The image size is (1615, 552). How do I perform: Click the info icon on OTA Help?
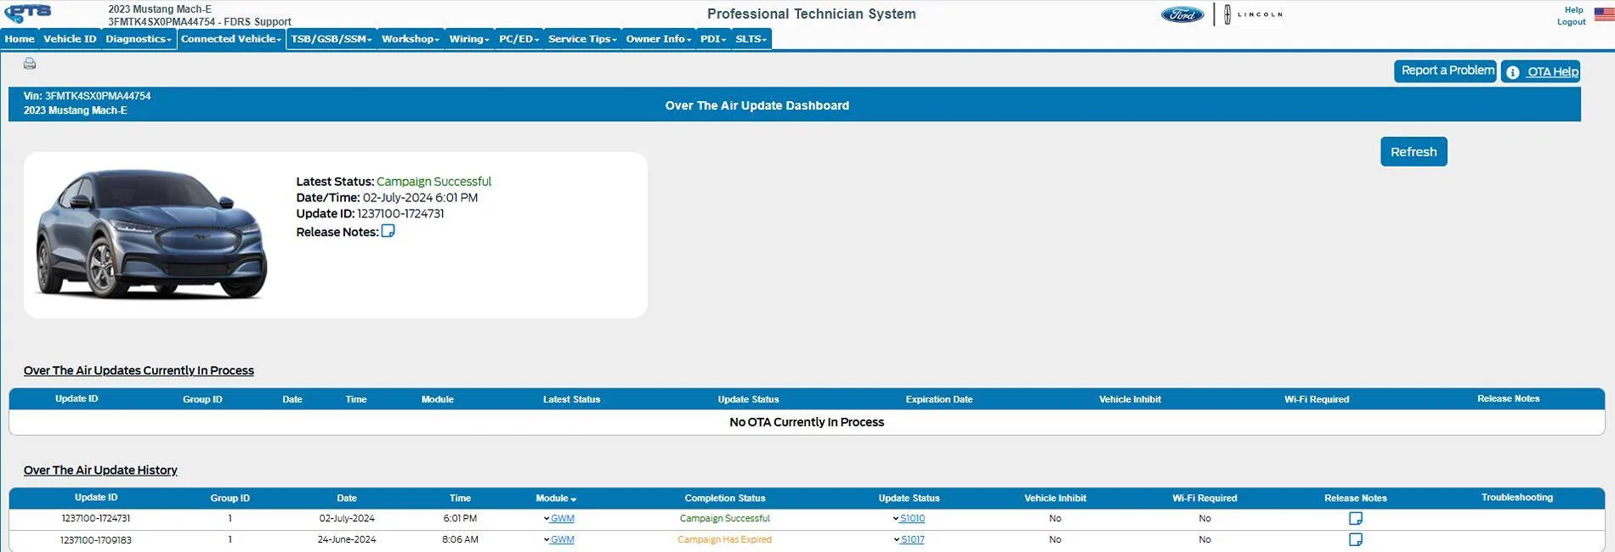[x=1512, y=72]
